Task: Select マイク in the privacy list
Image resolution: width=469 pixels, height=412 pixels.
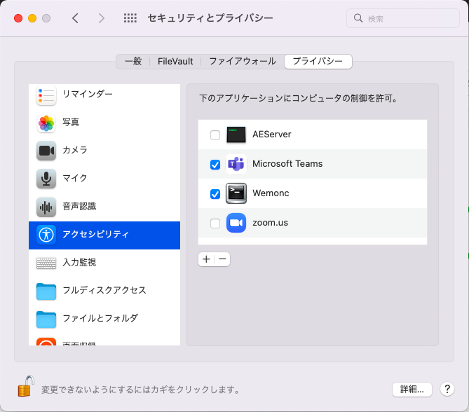Action: pyautogui.click(x=104, y=179)
